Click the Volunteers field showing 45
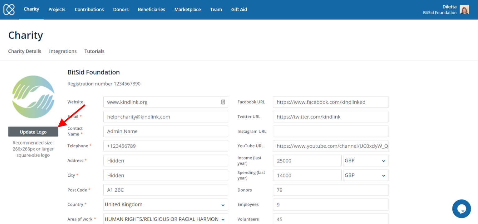This screenshot has width=478, height=224. click(331, 219)
